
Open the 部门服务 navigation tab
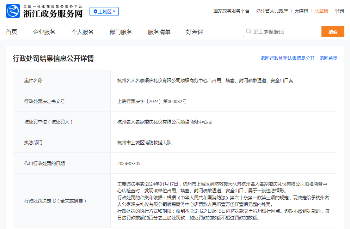point(121,32)
